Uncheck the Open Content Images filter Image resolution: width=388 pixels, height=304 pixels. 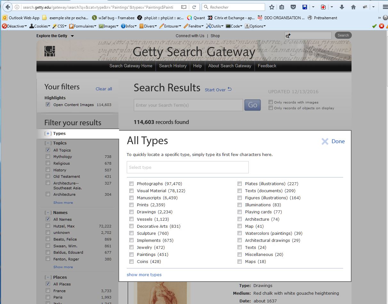click(48, 105)
